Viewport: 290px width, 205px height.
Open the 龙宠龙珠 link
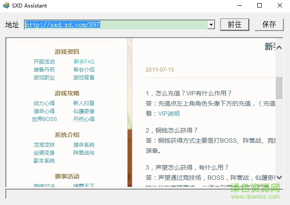pyautogui.click(x=44, y=144)
